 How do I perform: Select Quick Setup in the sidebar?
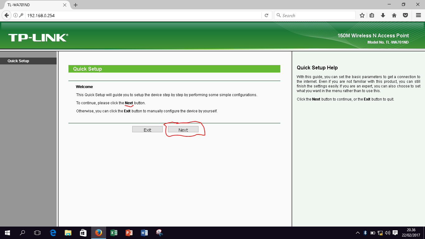click(18, 61)
